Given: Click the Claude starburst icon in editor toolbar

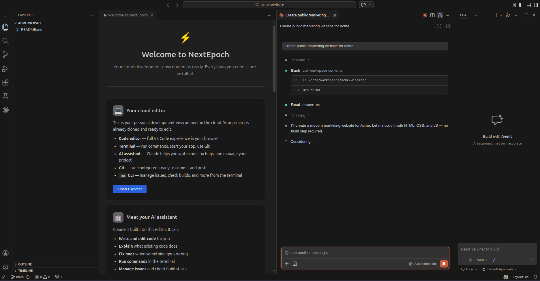Looking at the screenshot, I should coord(425,15).
